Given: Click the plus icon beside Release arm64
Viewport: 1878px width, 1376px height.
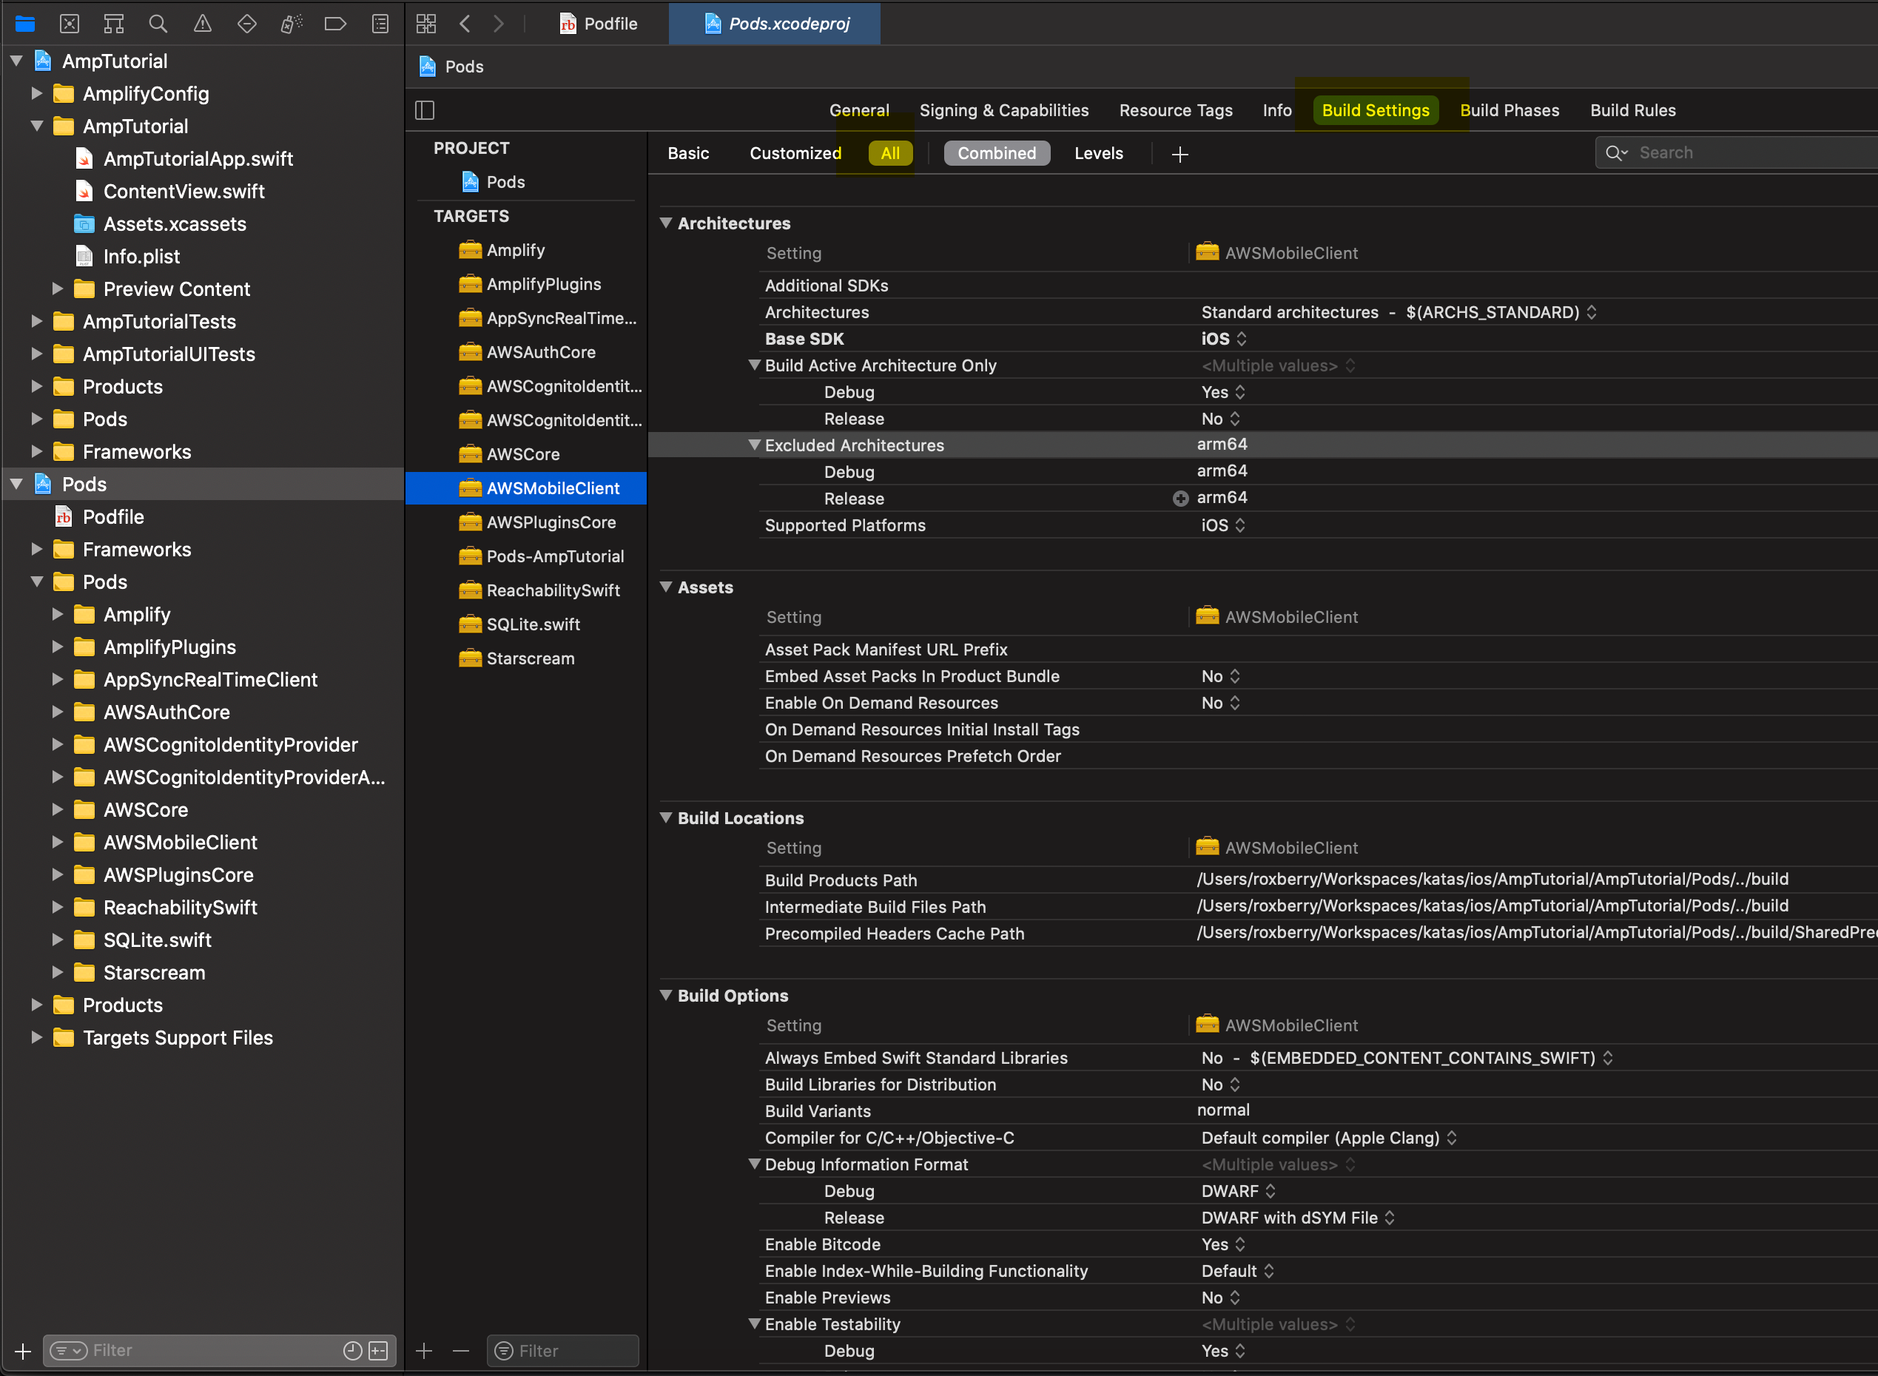Looking at the screenshot, I should [1181, 499].
